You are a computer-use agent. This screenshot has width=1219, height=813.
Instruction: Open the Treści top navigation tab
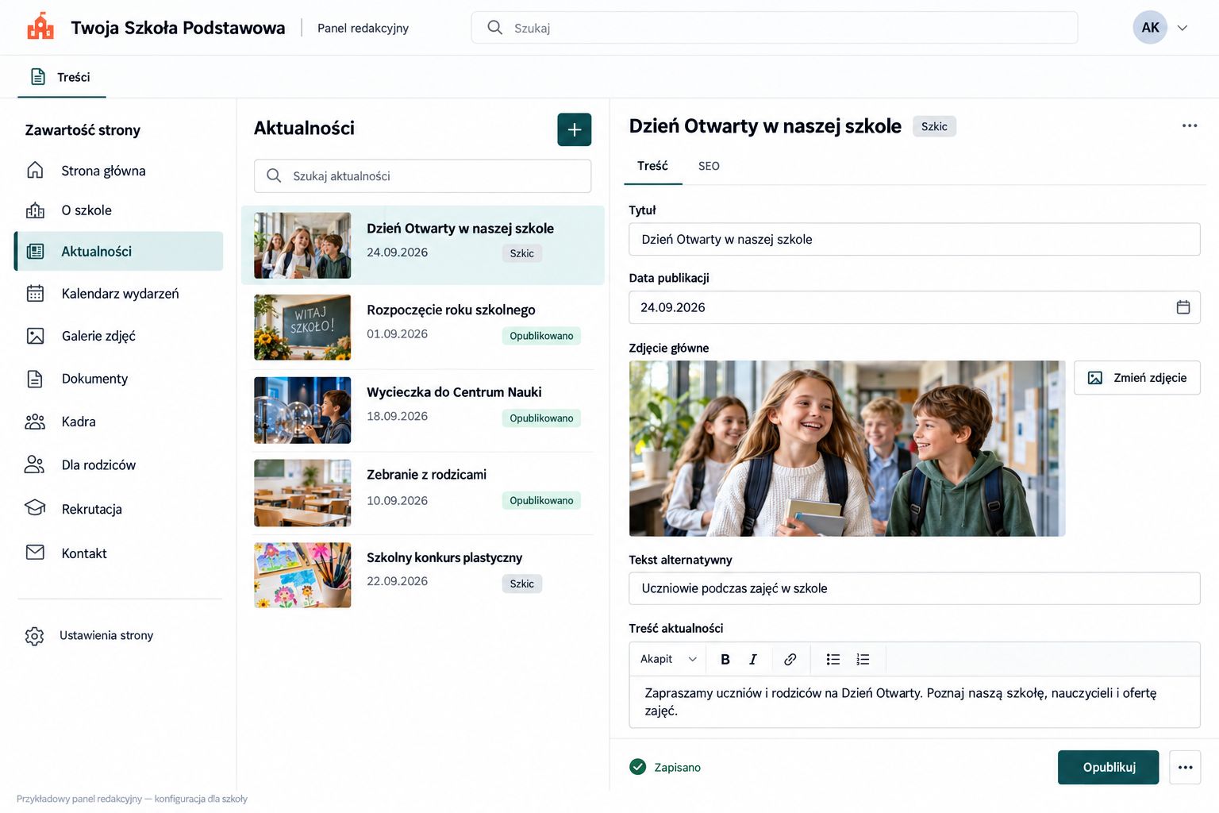(x=62, y=77)
